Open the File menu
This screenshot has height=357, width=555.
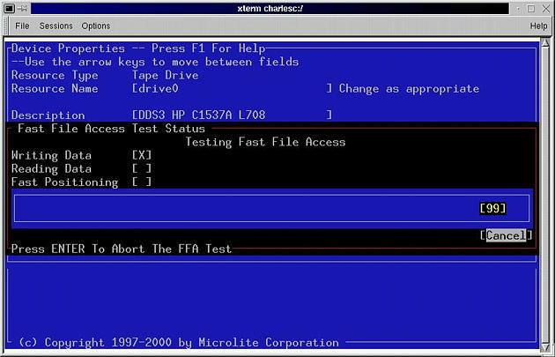point(22,26)
